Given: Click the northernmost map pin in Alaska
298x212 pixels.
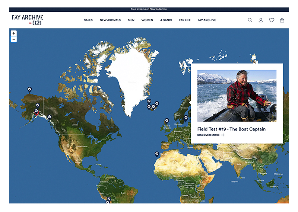Looking at the screenshot, I should pos(29,89).
